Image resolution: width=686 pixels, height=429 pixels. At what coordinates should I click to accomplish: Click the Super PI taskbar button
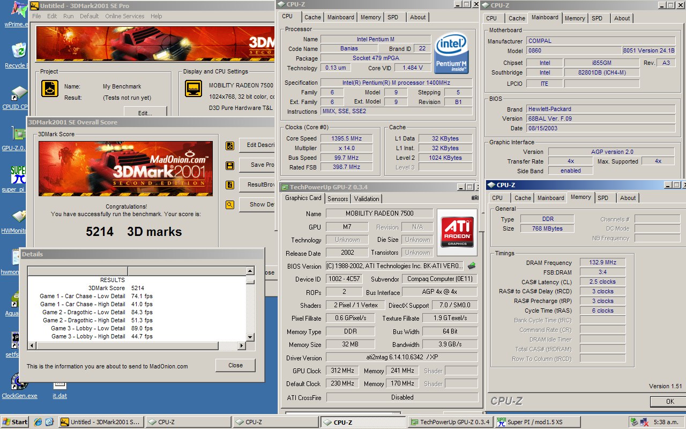pos(538,422)
